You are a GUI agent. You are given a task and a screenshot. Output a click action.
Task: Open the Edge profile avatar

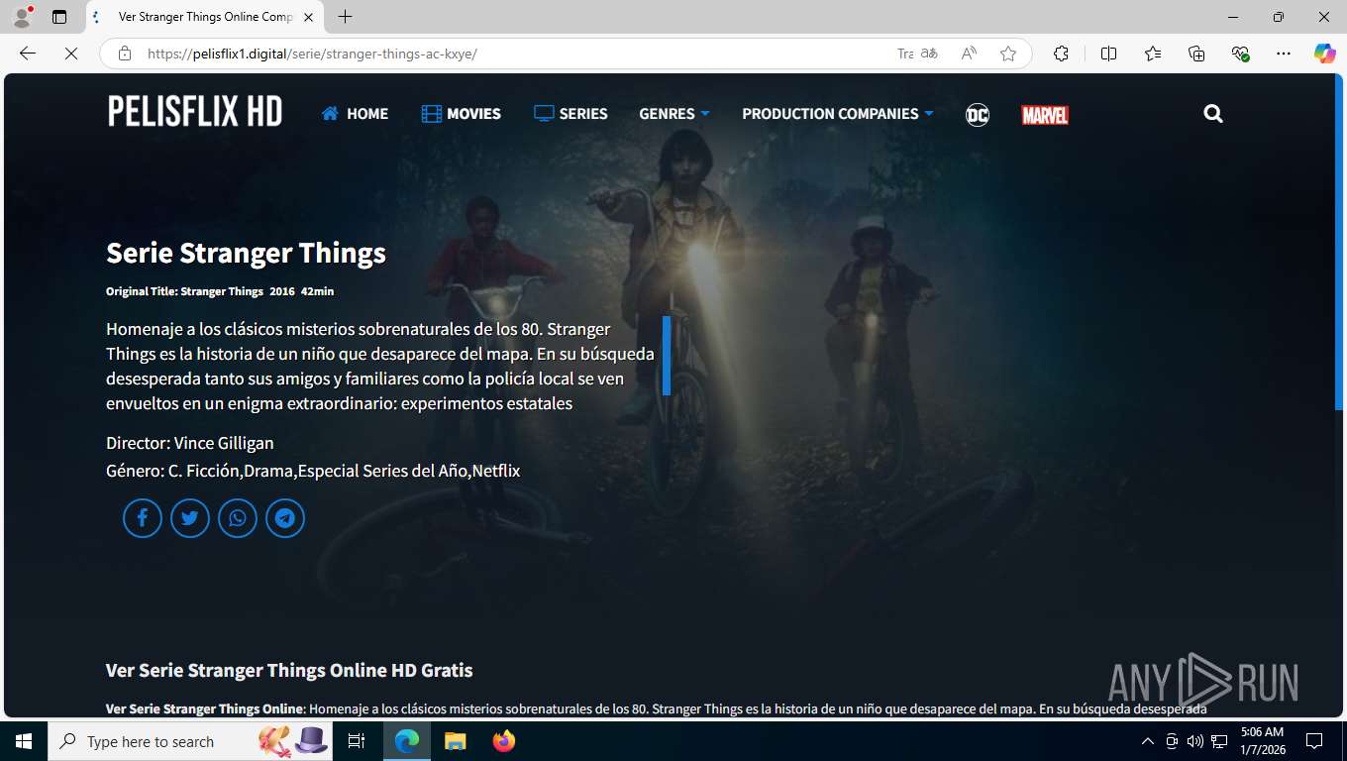[22, 17]
